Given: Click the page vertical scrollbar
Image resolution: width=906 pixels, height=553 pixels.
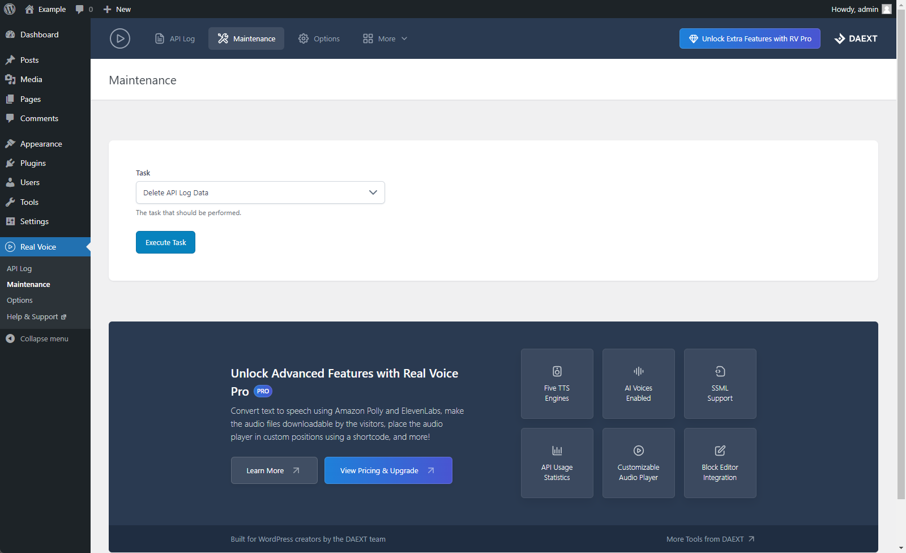Looking at the screenshot, I should tap(901, 255).
